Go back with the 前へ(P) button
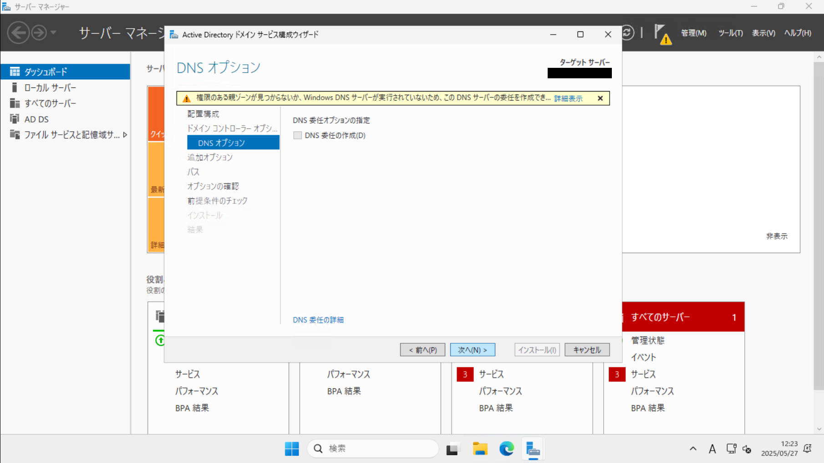 point(422,350)
